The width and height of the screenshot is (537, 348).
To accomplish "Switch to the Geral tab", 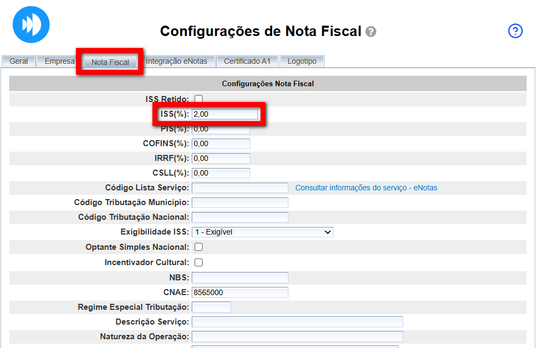I will coord(19,62).
